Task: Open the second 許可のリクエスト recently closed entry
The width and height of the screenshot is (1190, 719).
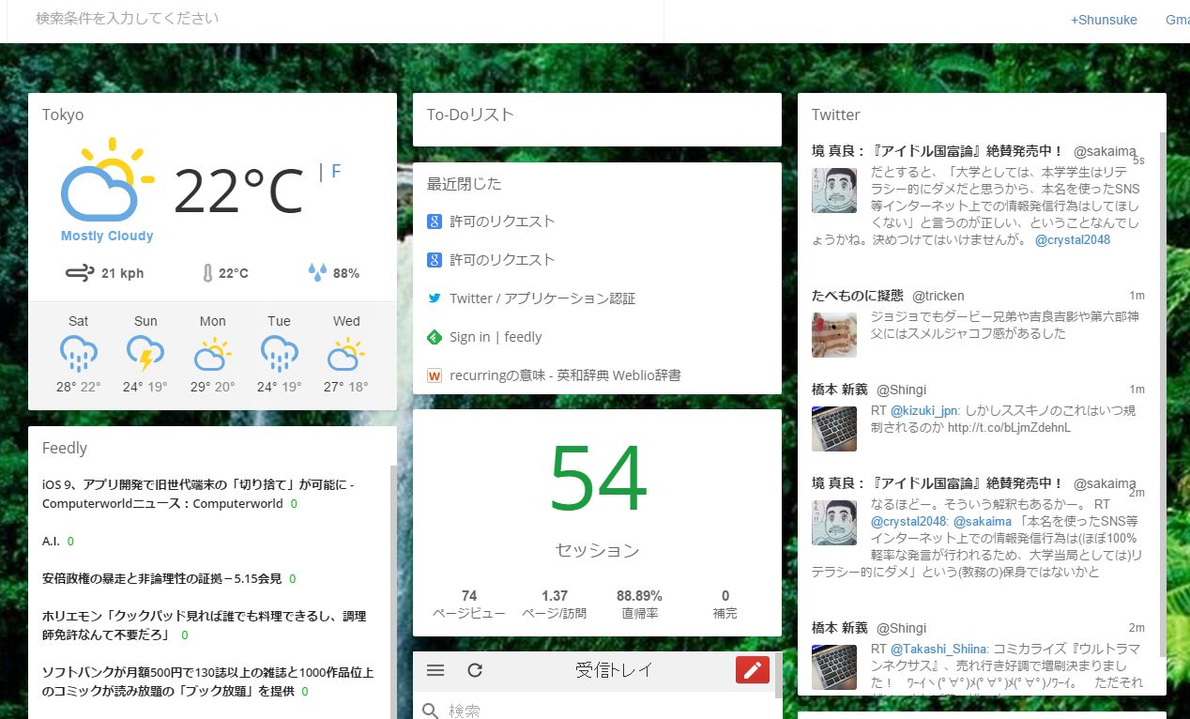Action: tap(502, 260)
